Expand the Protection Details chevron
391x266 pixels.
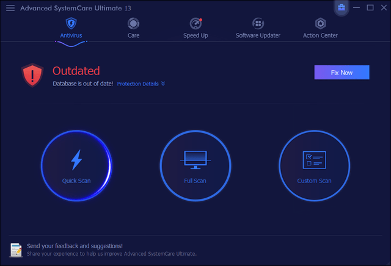pyautogui.click(x=163, y=84)
